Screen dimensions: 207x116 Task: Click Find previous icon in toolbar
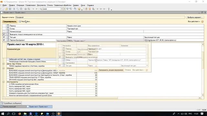coord(71,9)
